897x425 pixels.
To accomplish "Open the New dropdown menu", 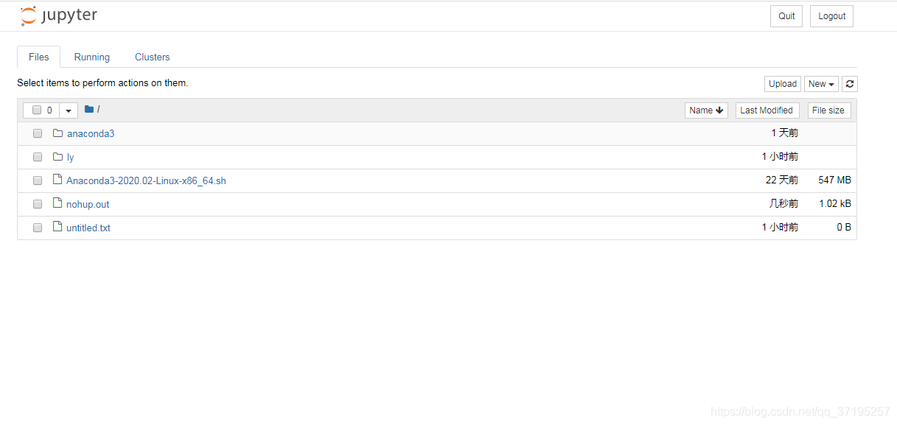I will [820, 83].
